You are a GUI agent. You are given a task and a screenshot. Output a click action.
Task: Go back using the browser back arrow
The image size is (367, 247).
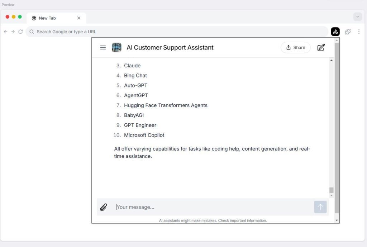point(5,32)
